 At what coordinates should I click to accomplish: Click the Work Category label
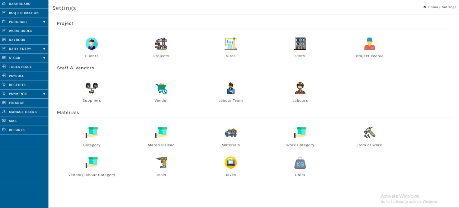[x=300, y=145]
